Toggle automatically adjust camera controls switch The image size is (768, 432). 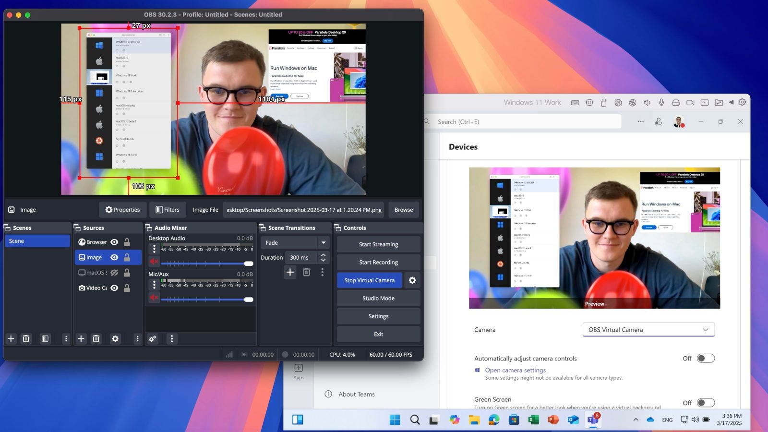click(706, 359)
